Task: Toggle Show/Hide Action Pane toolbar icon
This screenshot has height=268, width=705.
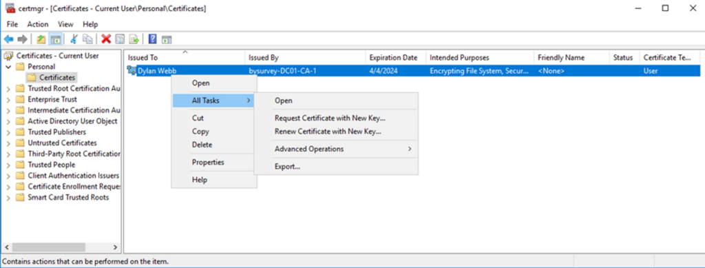Action: (x=167, y=39)
